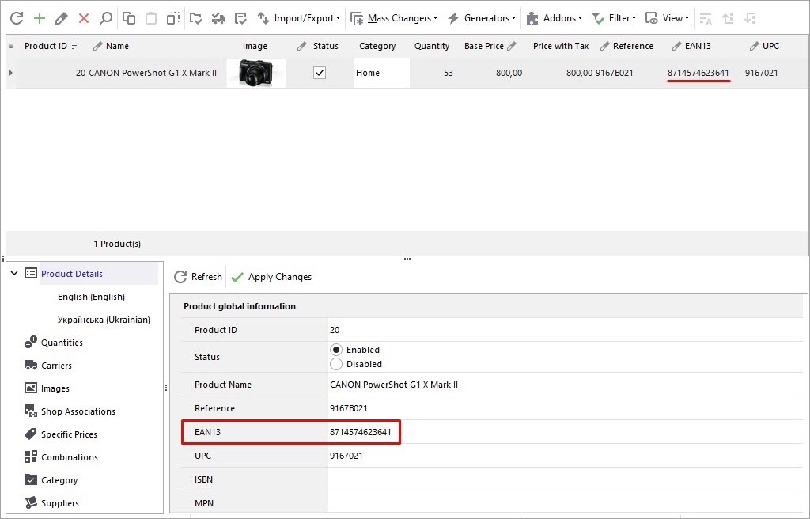The height and width of the screenshot is (519, 810).
Task: Delete product with red X icon
Action: (84, 18)
